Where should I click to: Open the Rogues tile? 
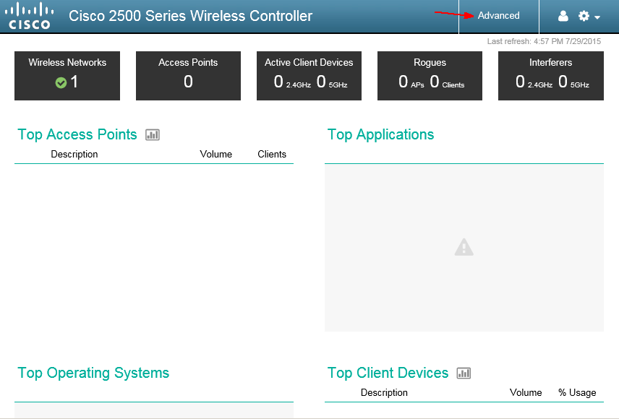[x=430, y=76]
